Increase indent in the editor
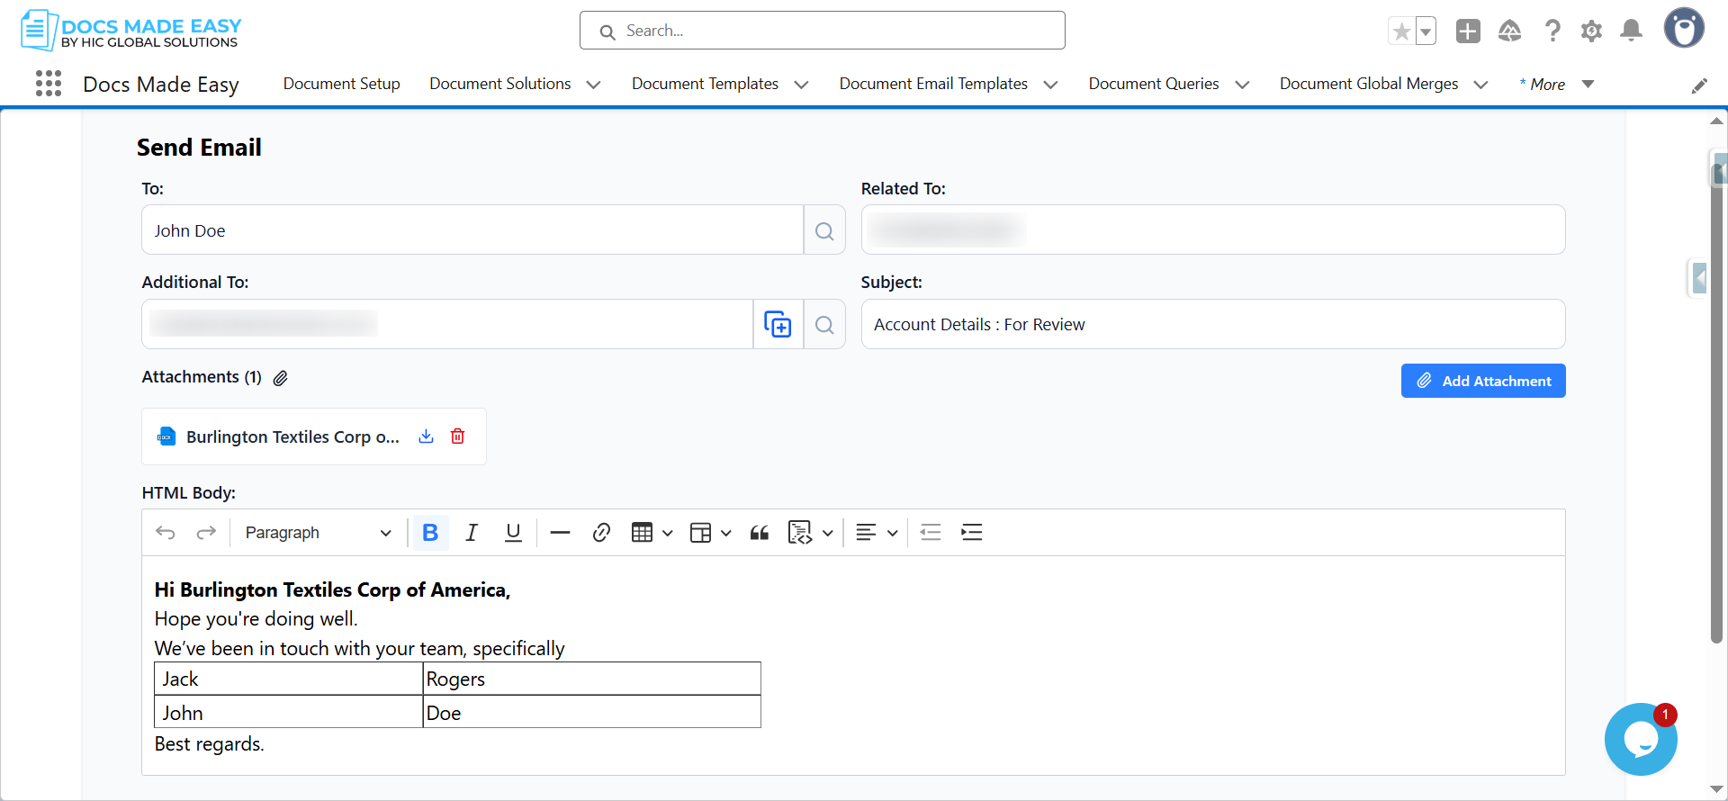This screenshot has height=801, width=1728. click(972, 533)
